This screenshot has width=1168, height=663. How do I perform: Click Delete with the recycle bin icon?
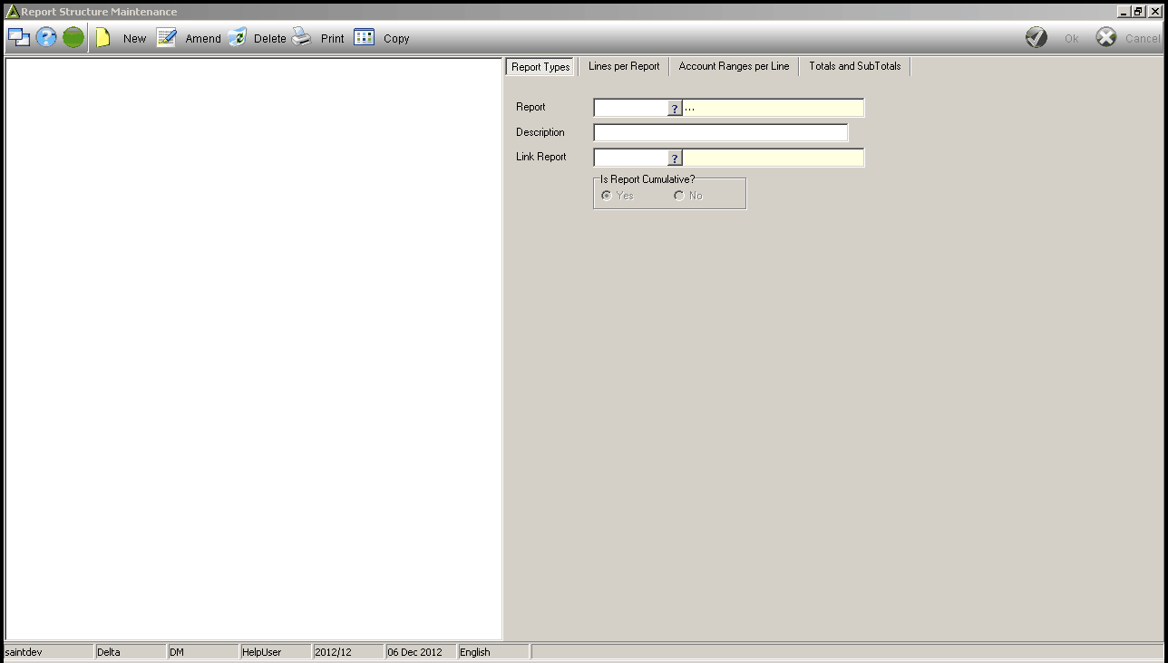point(257,38)
